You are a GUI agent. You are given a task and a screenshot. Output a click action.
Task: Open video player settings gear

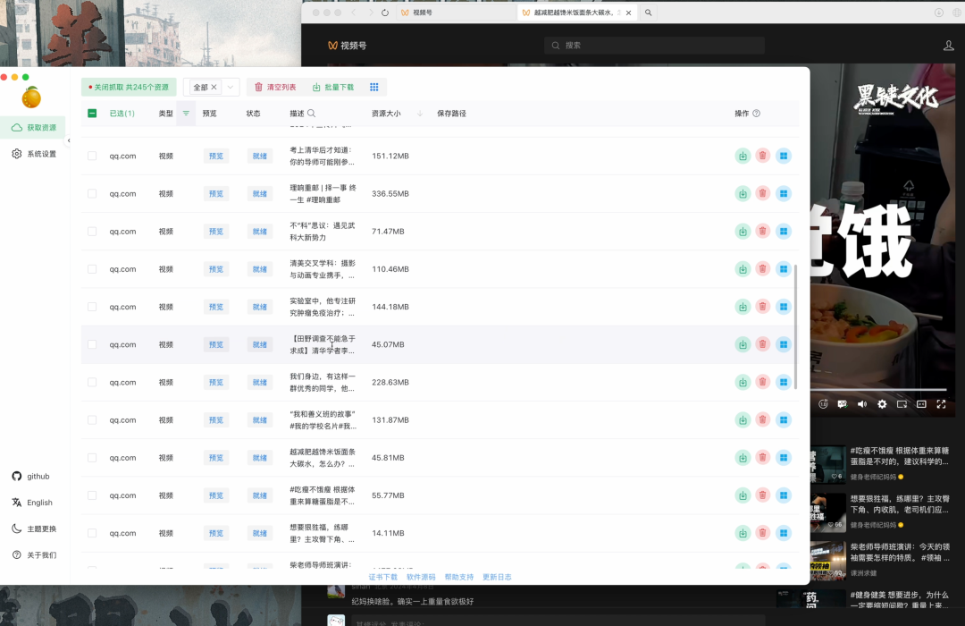pos(882,404)
